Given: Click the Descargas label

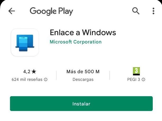Looking at the screenshot, I should click(x=83, y=80).
